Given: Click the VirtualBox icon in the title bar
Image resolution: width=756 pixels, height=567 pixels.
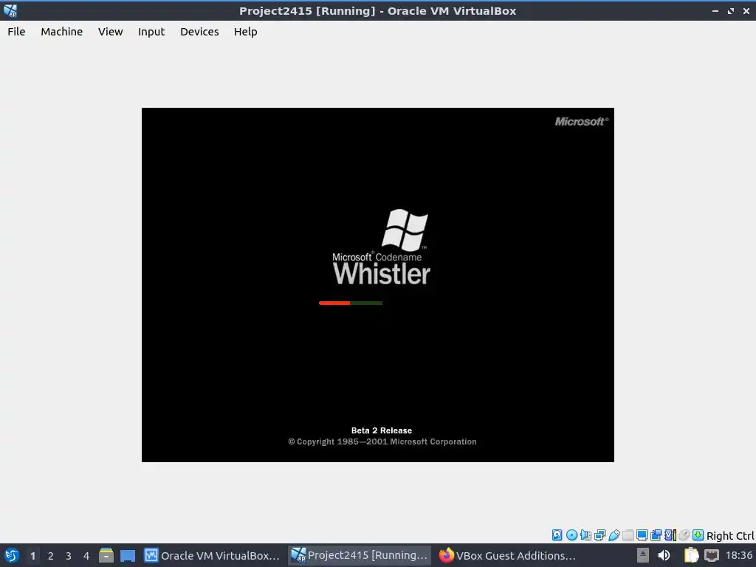Looking at the screenshot, I should click(10, 10).
